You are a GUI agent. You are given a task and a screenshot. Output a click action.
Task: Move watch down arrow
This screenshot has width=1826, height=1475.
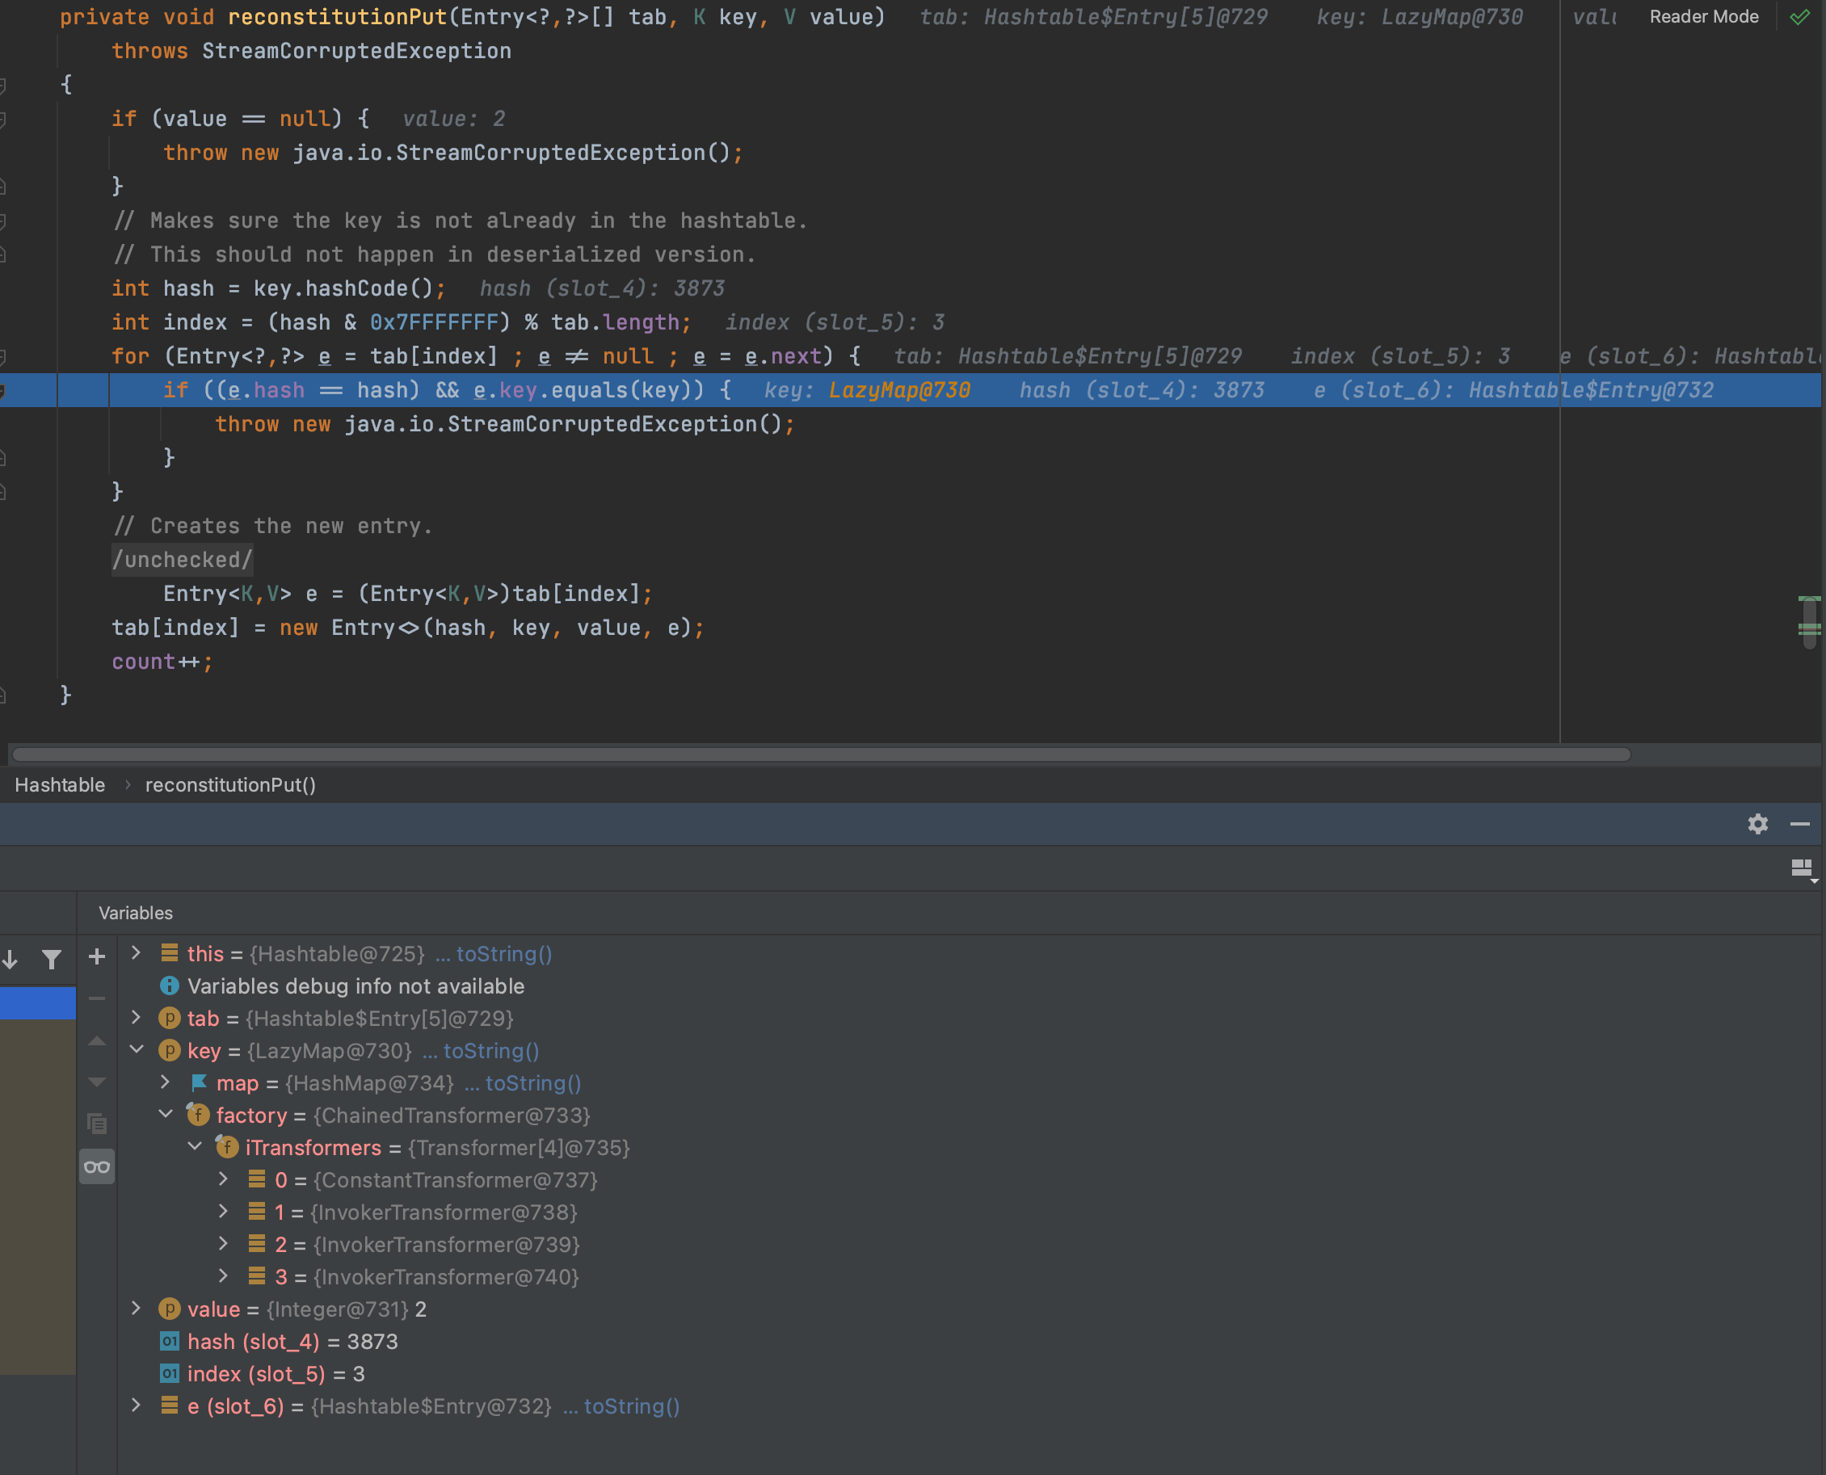[97, 1082]
